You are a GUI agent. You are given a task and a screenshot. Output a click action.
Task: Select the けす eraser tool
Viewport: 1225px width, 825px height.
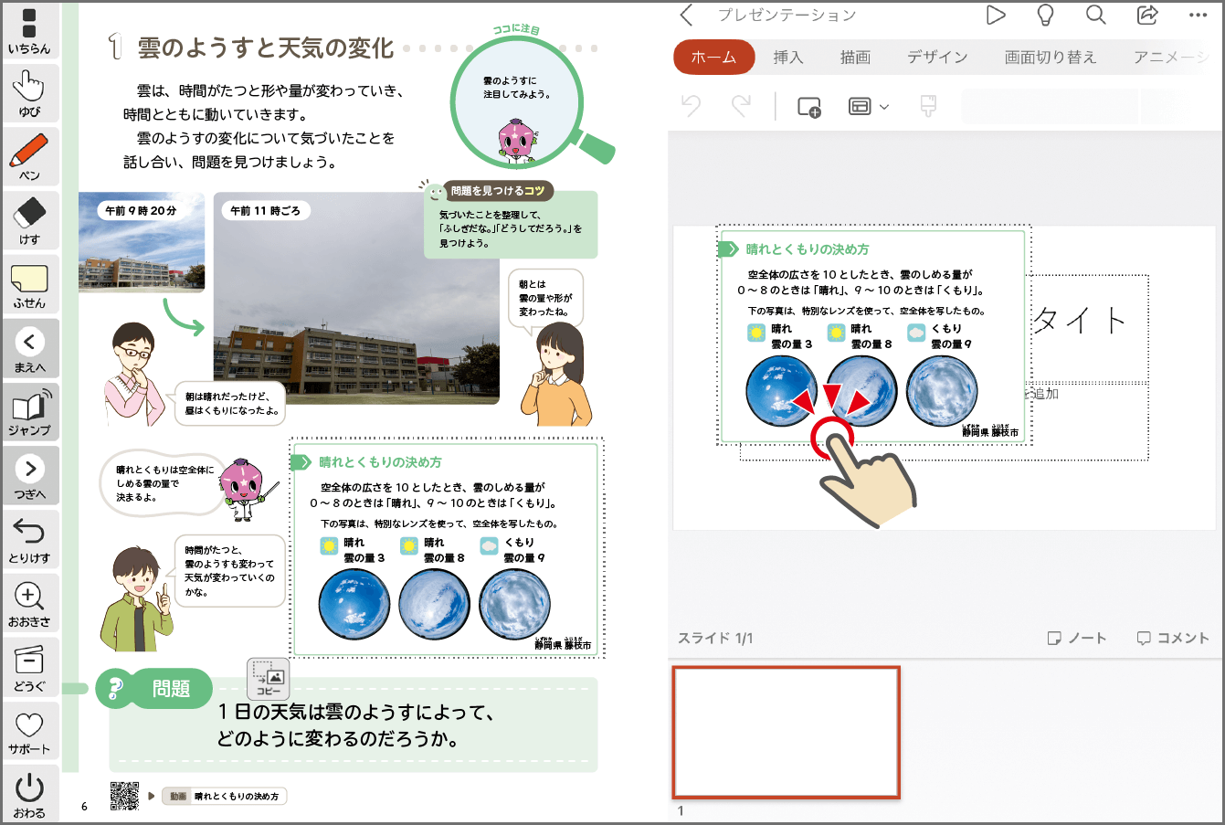[29, 221]
